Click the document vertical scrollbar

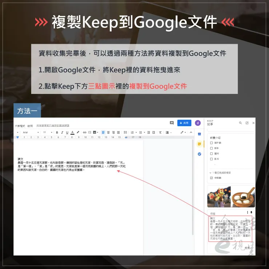pos(193,187)
